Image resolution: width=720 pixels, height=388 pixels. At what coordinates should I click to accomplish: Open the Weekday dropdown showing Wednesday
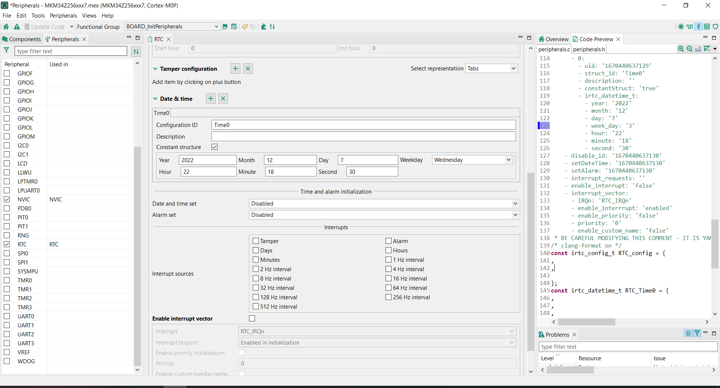(x=472, y=160)
